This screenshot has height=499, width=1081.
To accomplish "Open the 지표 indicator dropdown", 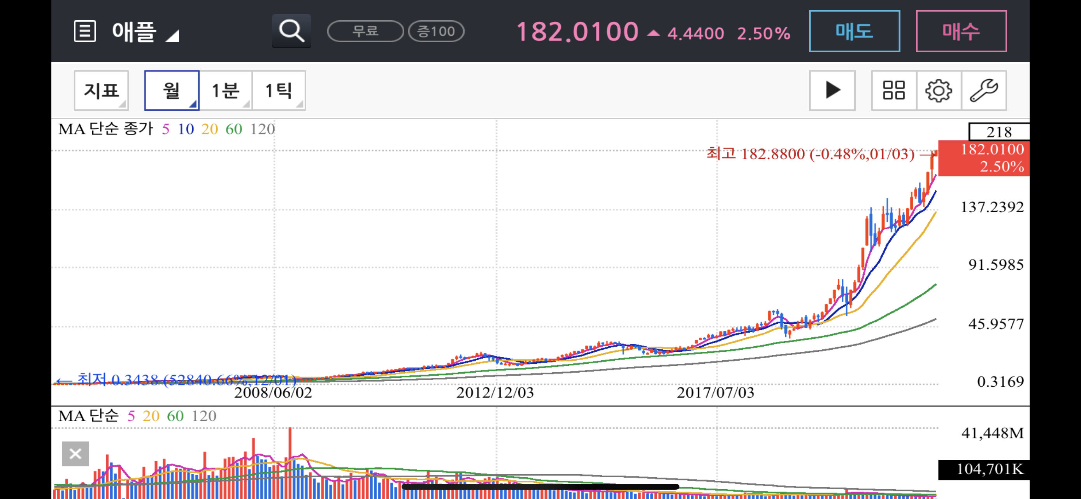I will (x=101, y=91).
